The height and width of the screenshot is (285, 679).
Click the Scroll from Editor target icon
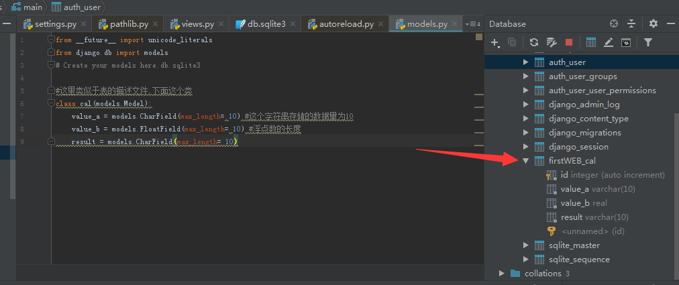(614, 23)
